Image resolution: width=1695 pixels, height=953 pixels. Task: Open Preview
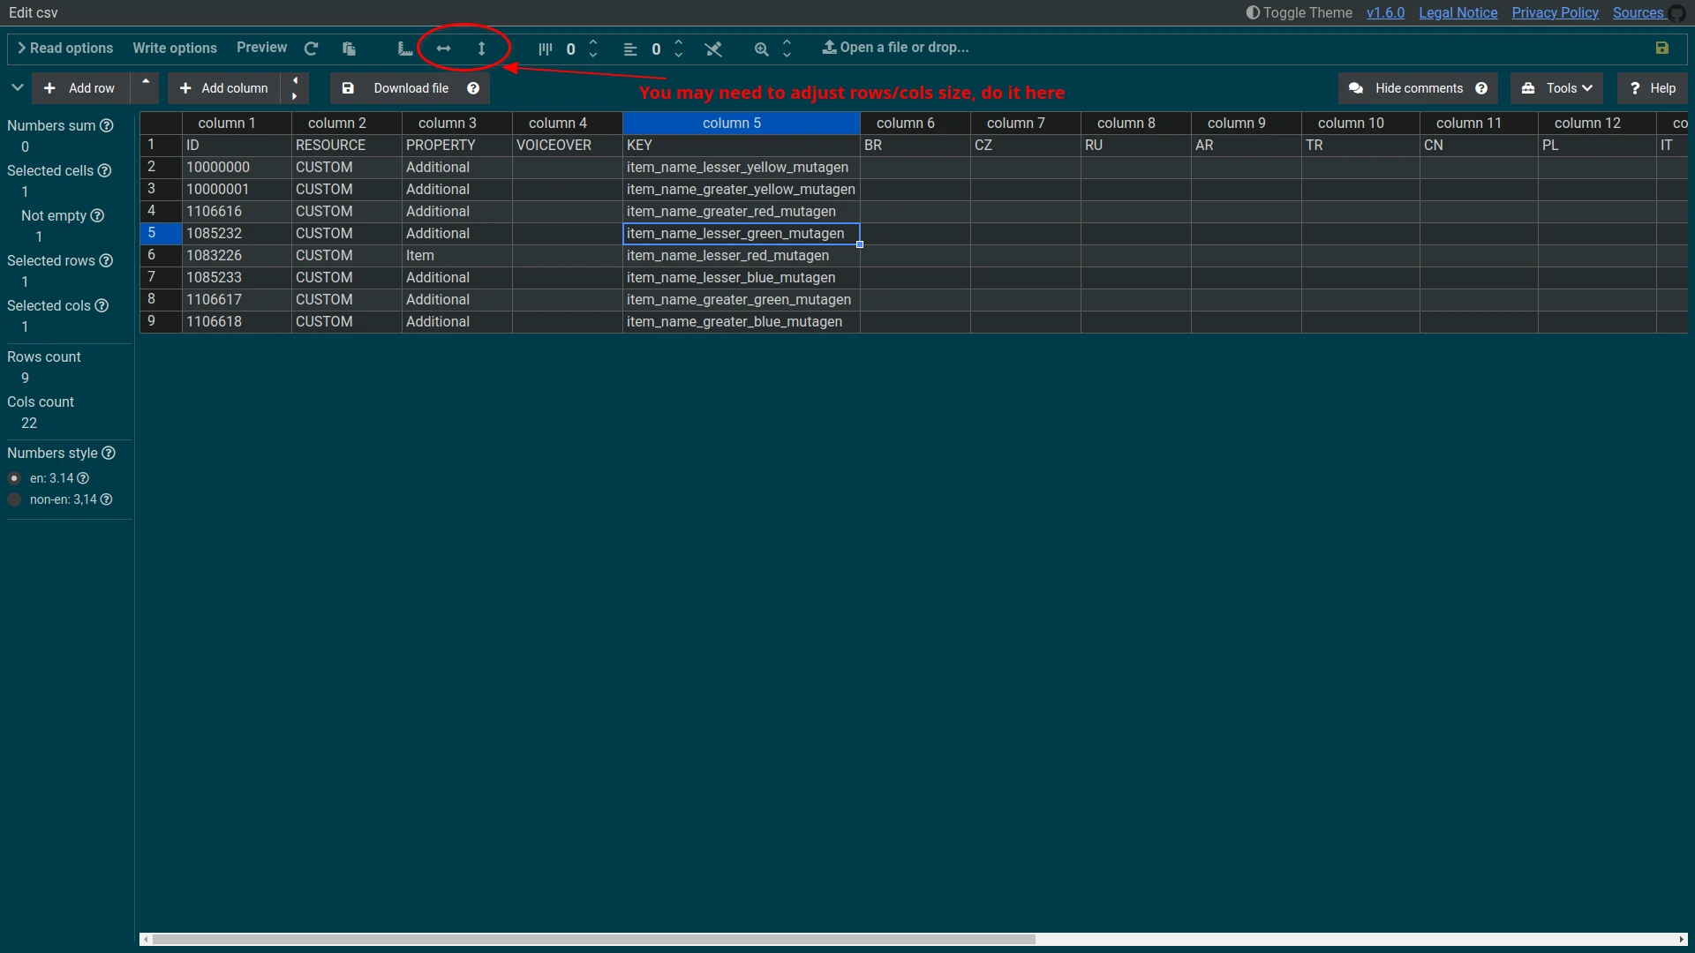point(261,48)
